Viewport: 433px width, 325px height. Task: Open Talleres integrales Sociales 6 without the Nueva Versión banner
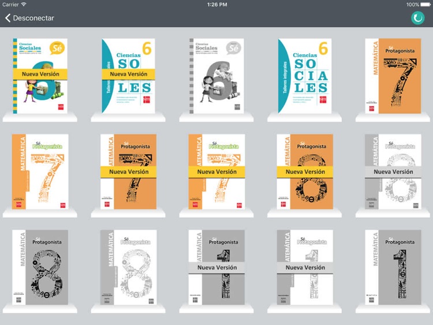tap(305, 76)
